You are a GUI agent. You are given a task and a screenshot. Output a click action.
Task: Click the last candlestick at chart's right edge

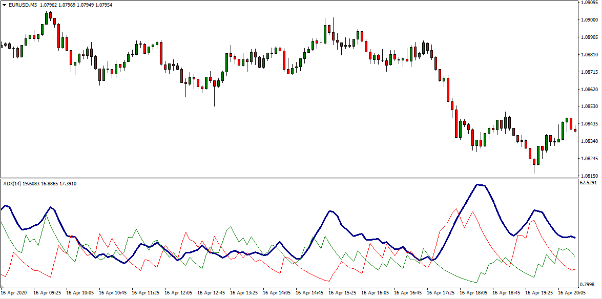coord(575,130)
